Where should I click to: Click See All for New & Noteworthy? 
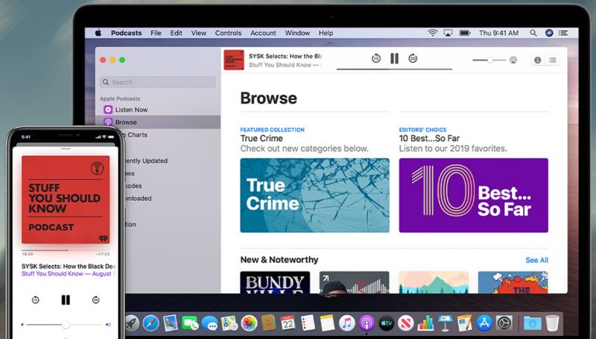click(x=537, y=260)
